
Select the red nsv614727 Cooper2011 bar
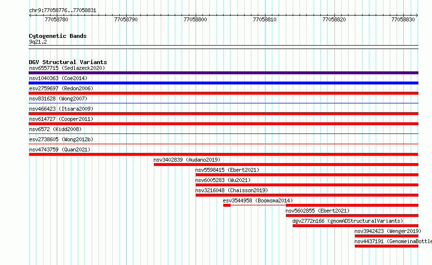point(223,124)
